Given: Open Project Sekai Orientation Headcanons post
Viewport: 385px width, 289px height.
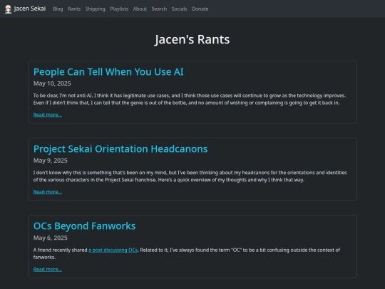Looking at the screenshot, I should click(x=120, y=149).
